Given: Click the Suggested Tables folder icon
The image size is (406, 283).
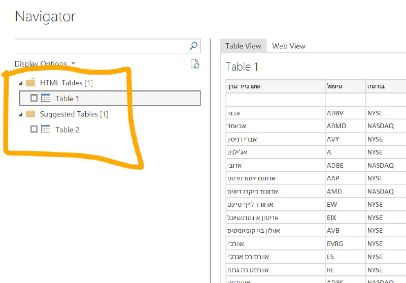Looking at the screenshot, I should [30, 114].
